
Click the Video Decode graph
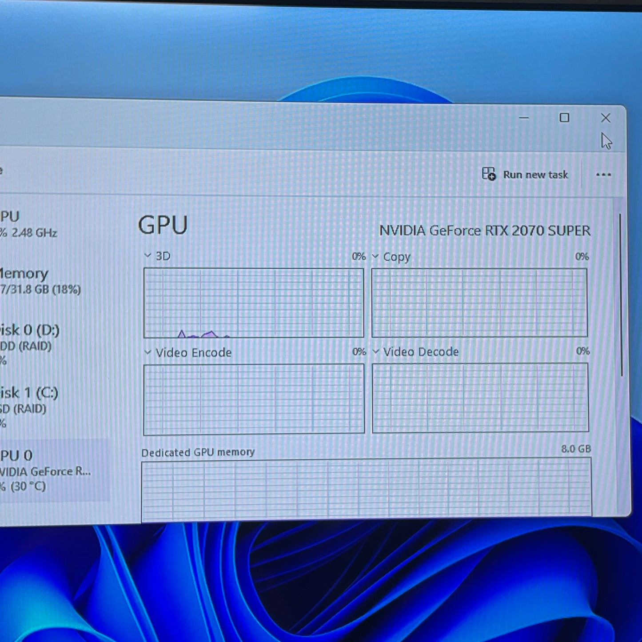pos(480,398)
